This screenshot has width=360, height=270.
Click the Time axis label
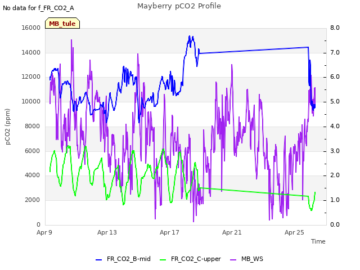click(x=318, y=241)
